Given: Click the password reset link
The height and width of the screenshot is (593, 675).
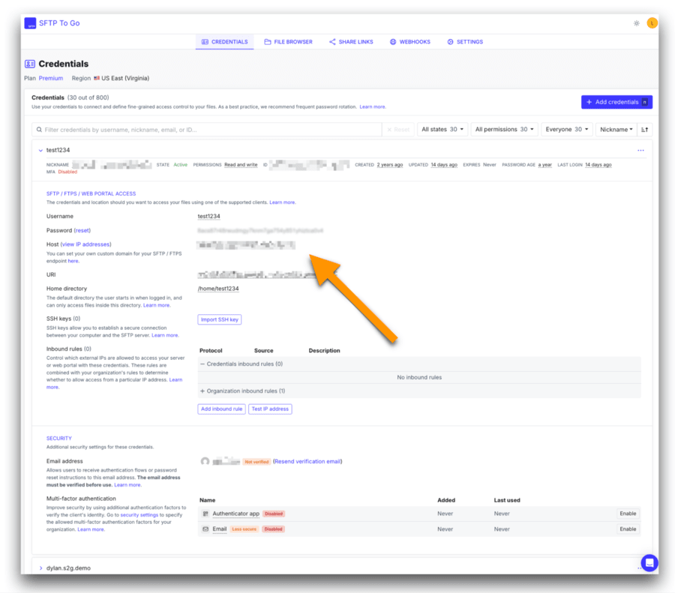Looking at the screenshot, I should click(x=82, y=230).
